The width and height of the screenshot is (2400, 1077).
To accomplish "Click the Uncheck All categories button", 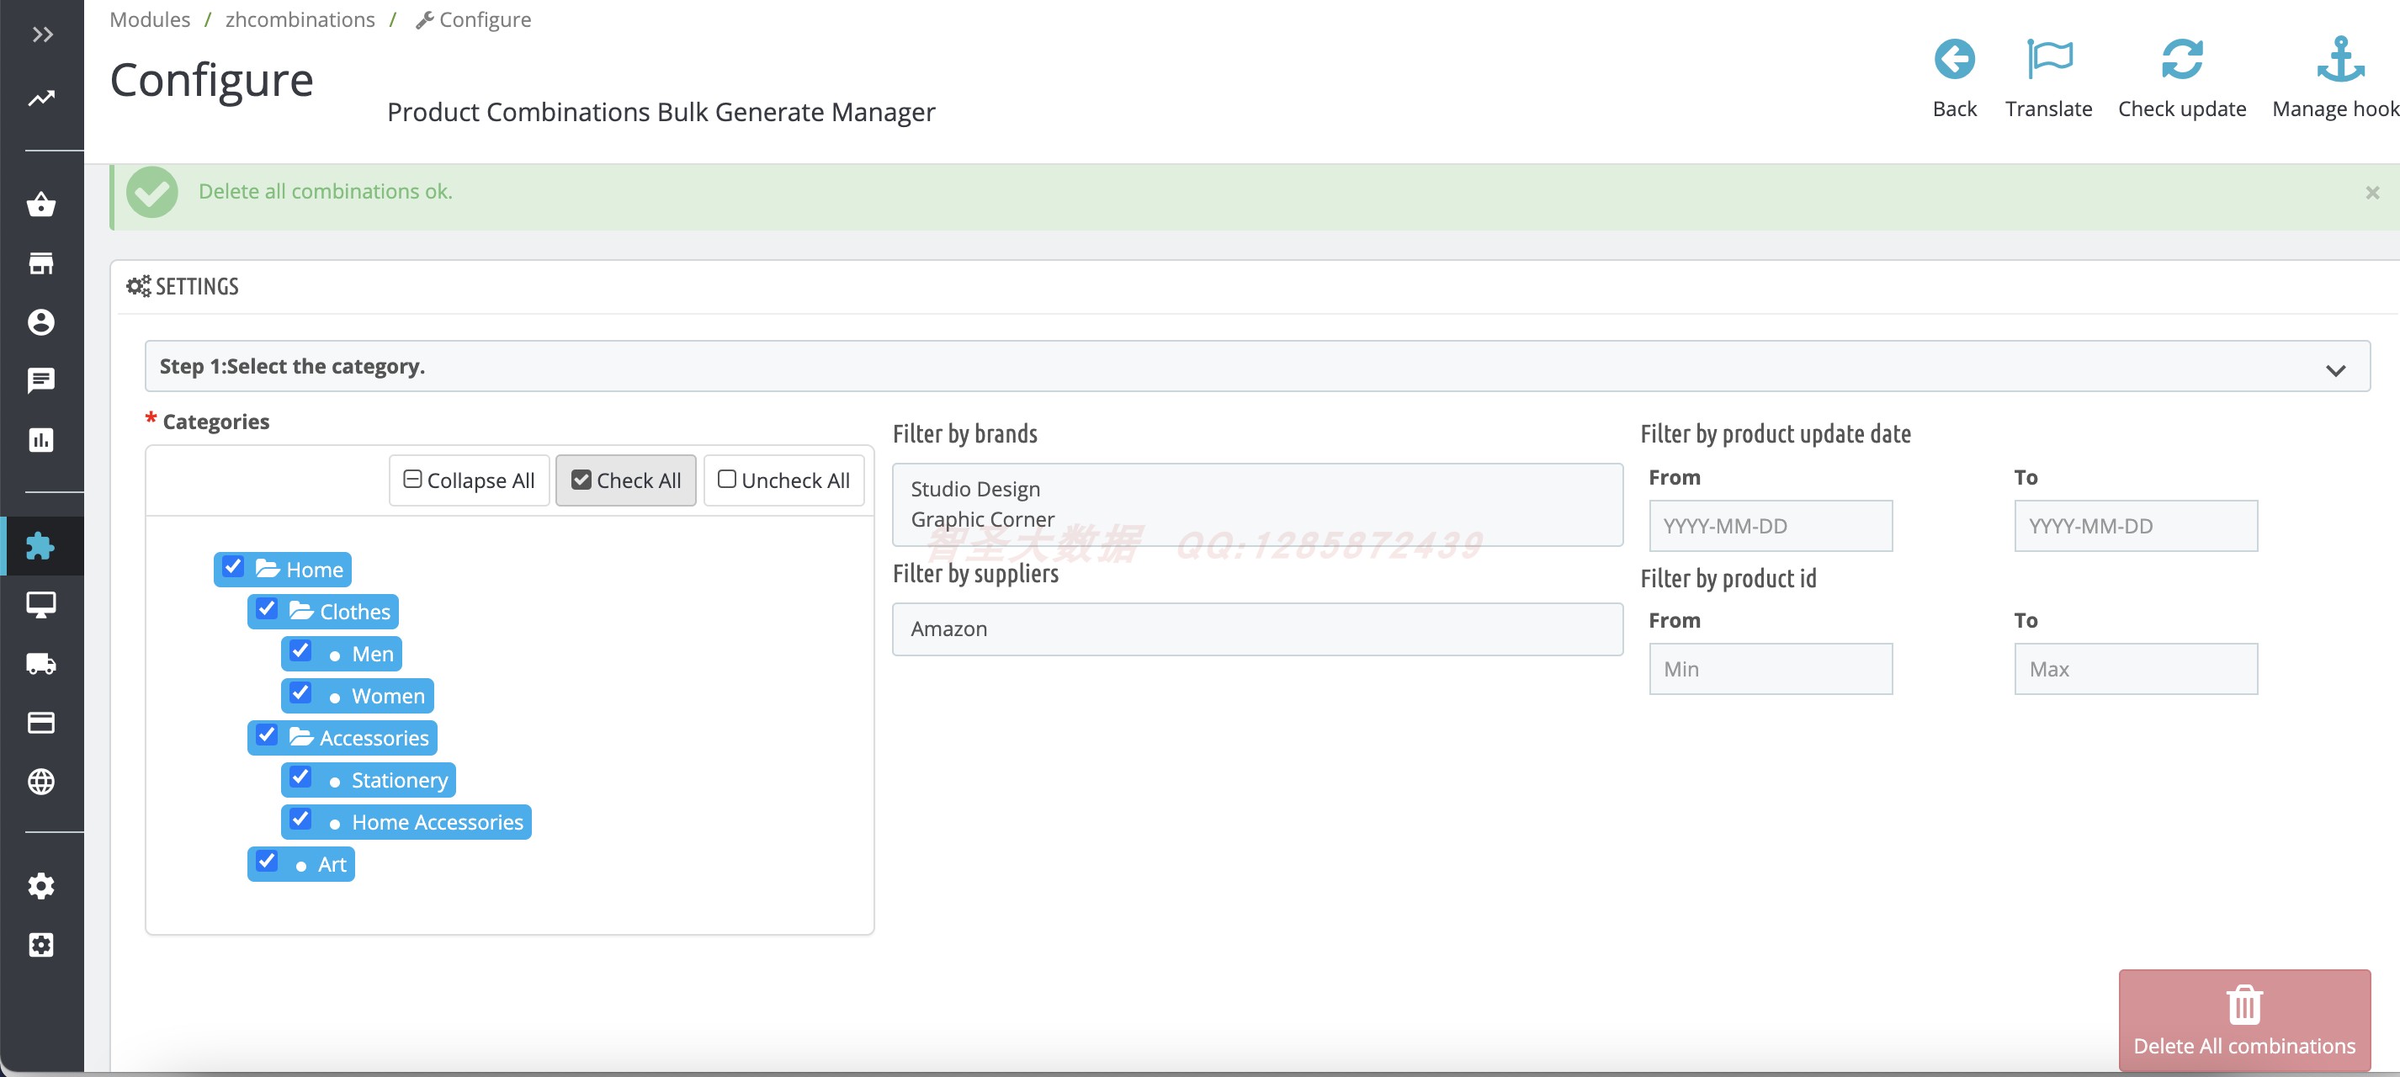I will point(783,479).
